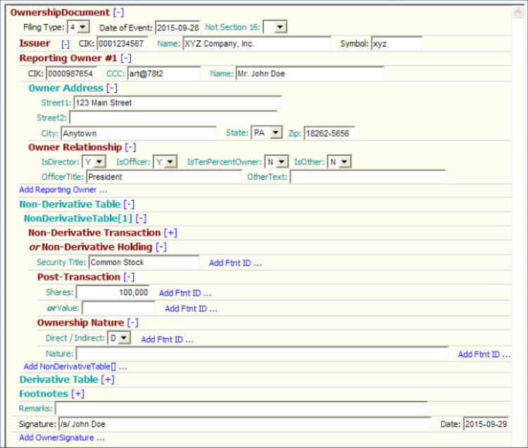This screenshot has width=528, height=448.
Task: Click Add Reporting Owner link
Action: [63, 190]
